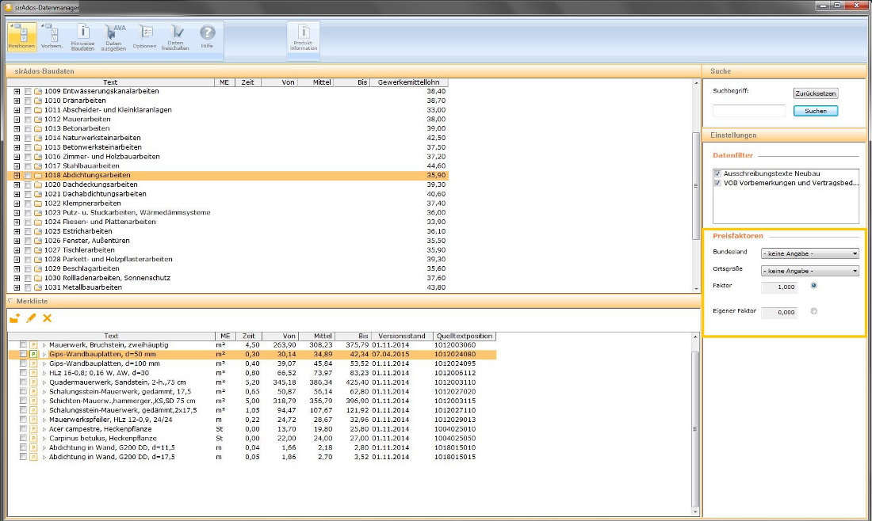
Task: Open Hinweise Baudaten info
Action: (82, 37)
